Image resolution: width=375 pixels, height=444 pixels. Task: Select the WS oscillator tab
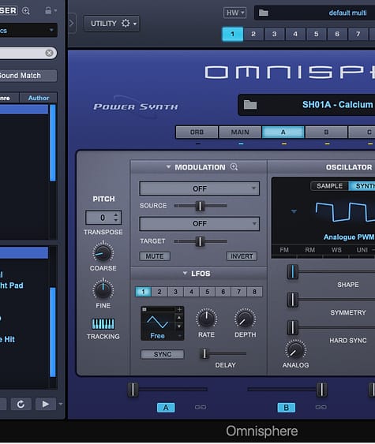coord(336,250)
